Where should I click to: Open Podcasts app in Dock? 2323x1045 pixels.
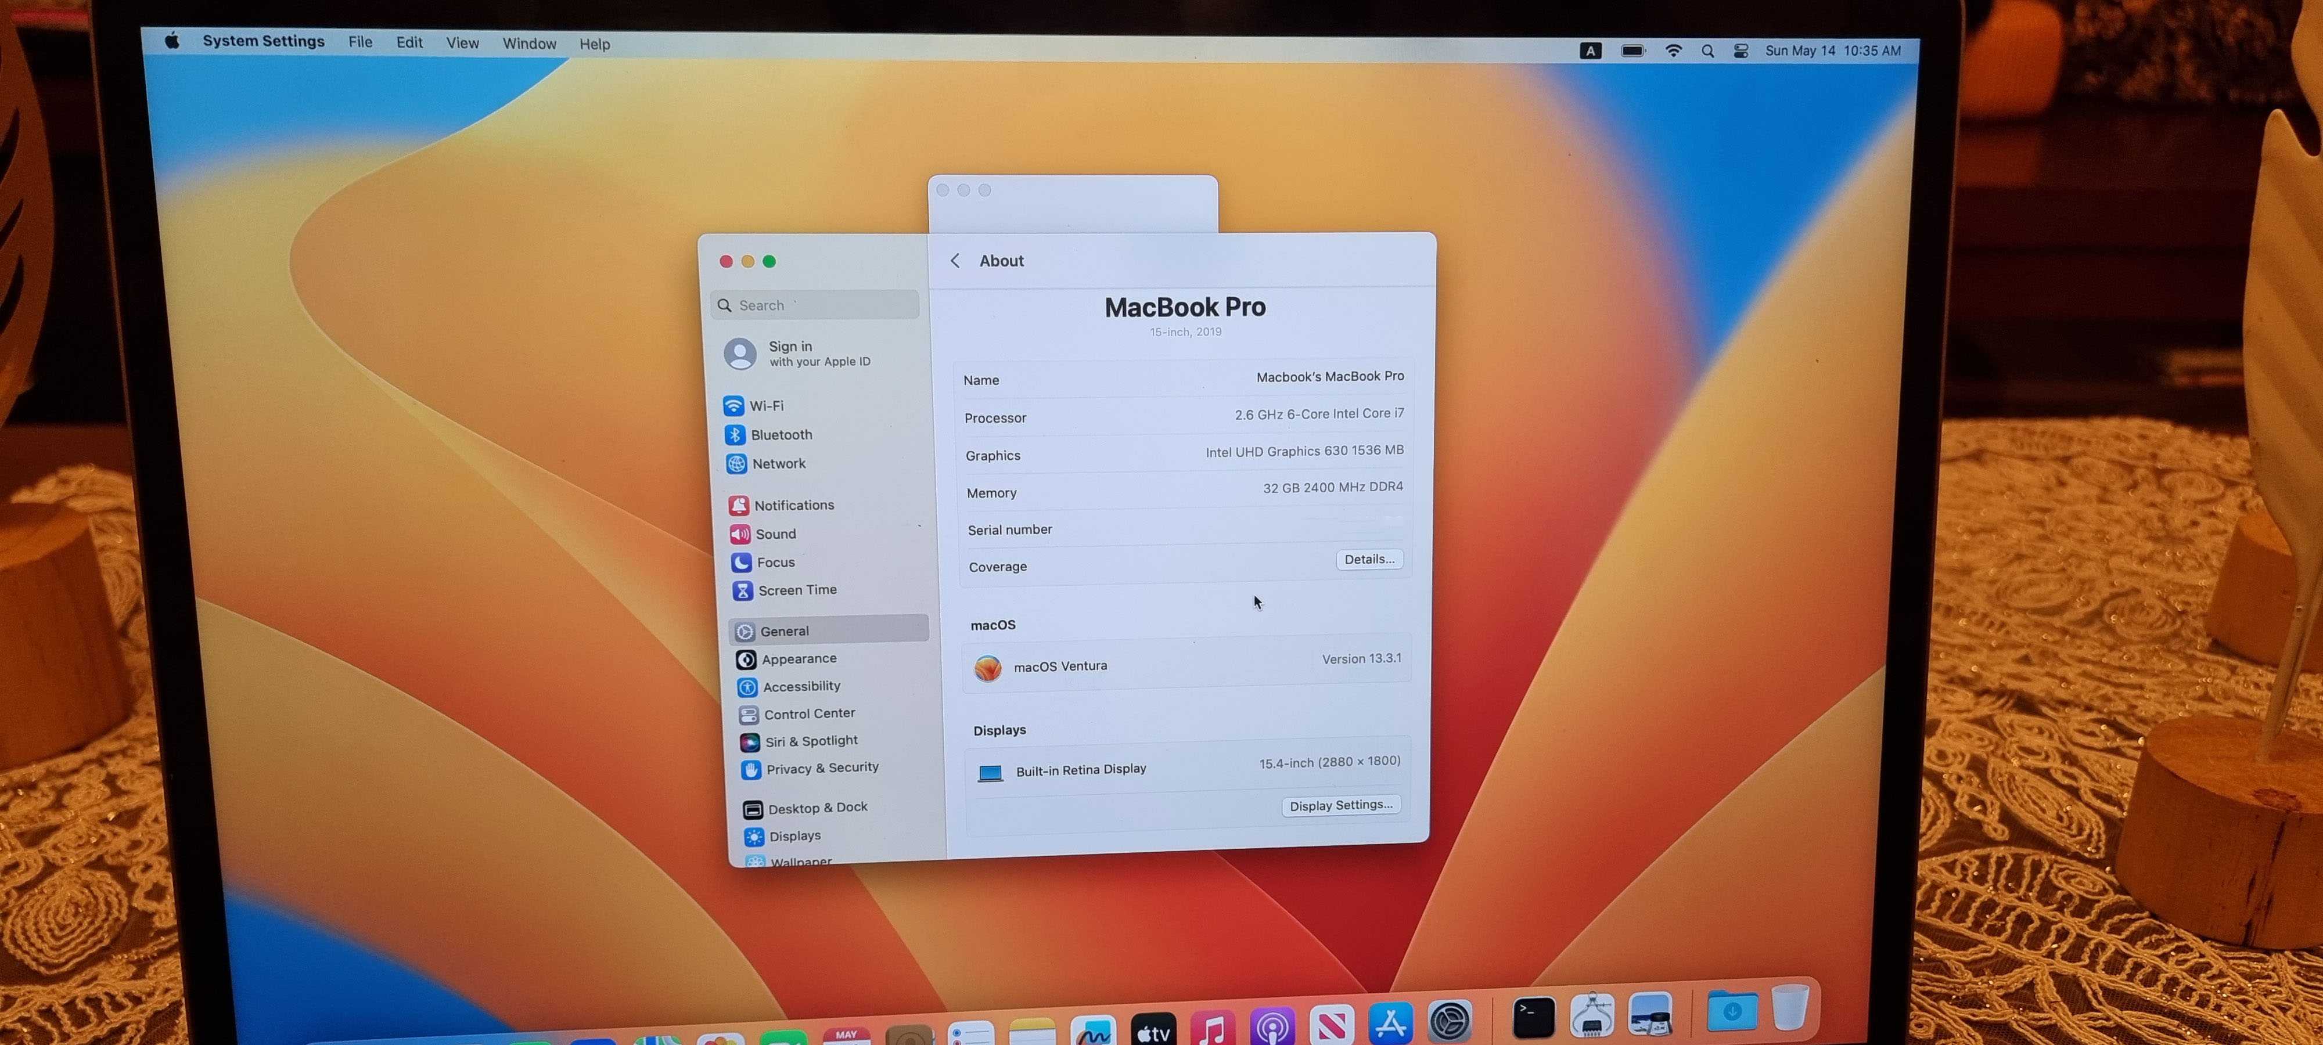[x=1271, y=1025]
